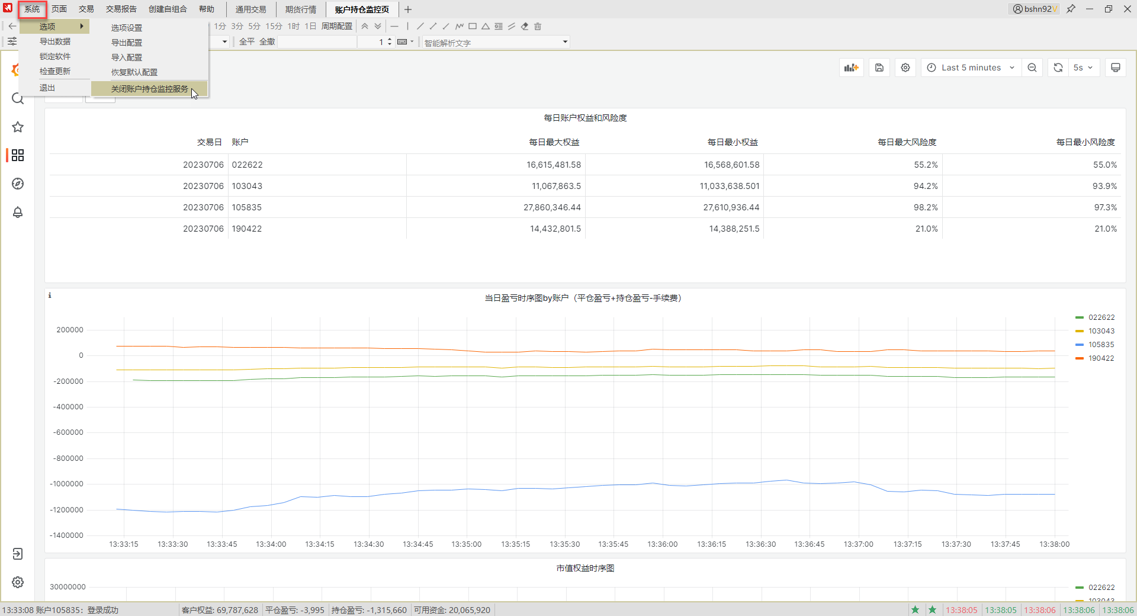Click the trash delete-drawings icon
Image resolution: width=1137 pixels, height=616 pixels.
click(x=538, y=26)
